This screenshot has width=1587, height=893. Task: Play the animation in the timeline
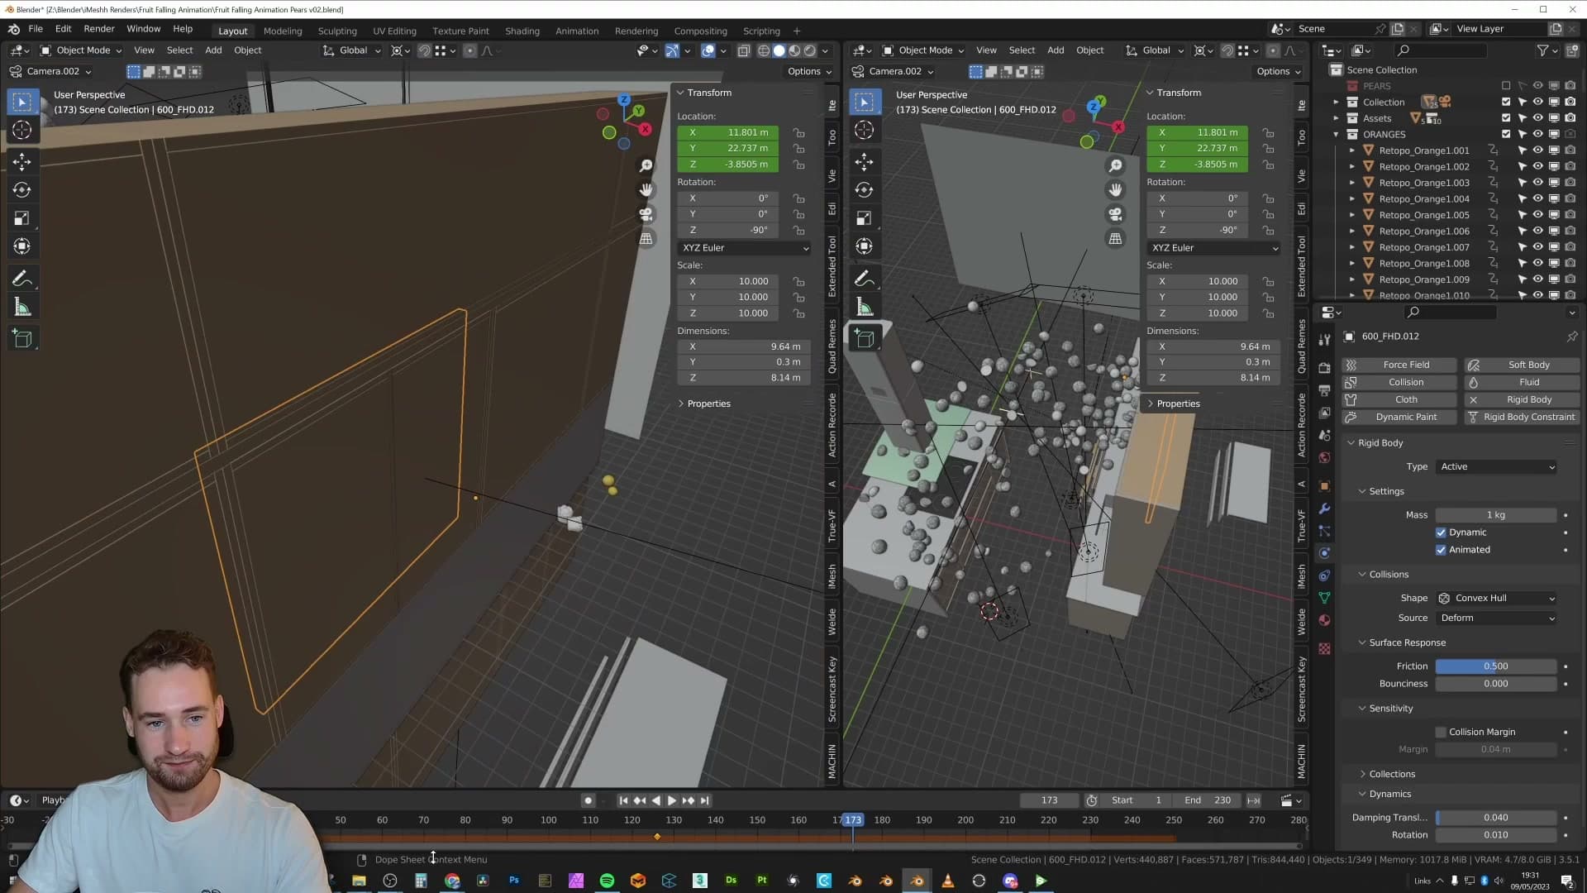tap(671, 800)
